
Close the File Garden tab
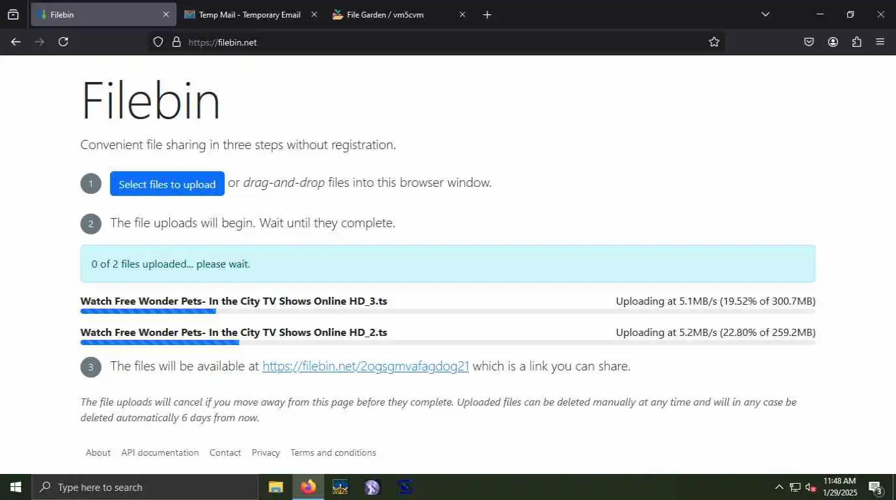[462, 14]
